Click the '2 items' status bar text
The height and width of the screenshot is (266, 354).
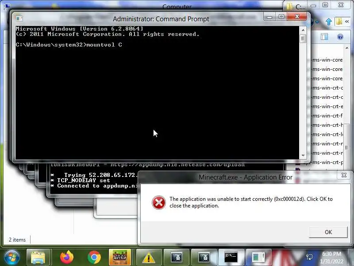coord(17,240)
